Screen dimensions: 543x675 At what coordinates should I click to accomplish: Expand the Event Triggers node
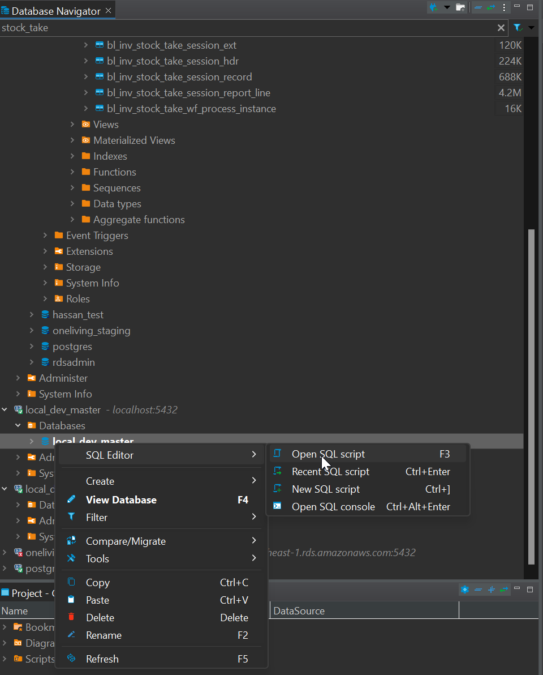[45, 235]
